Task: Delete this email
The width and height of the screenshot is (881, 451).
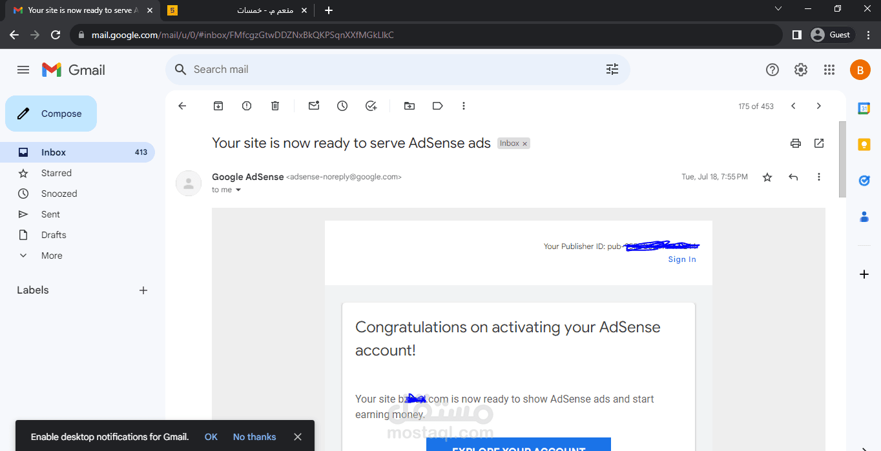Action: [x=275, y=106]
